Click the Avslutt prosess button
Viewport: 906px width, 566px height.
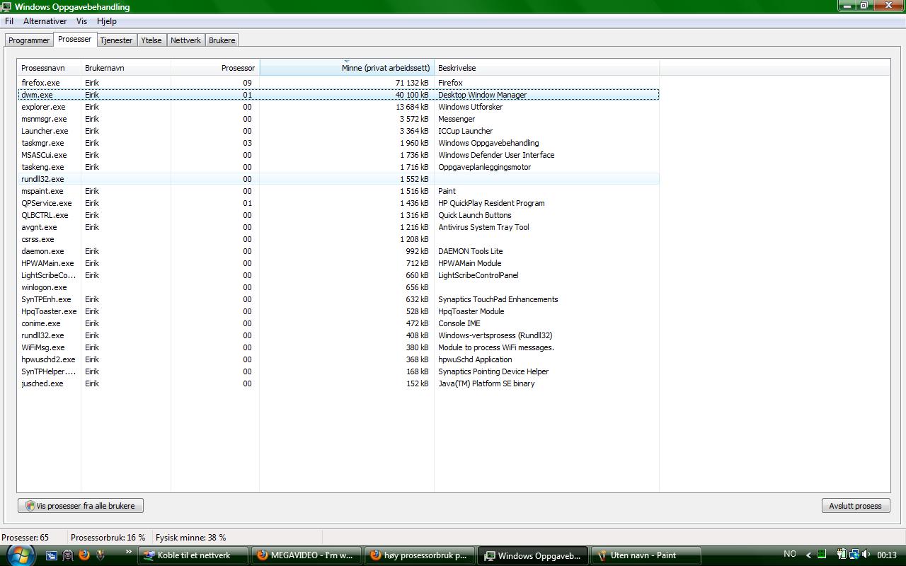pos(855,506)
